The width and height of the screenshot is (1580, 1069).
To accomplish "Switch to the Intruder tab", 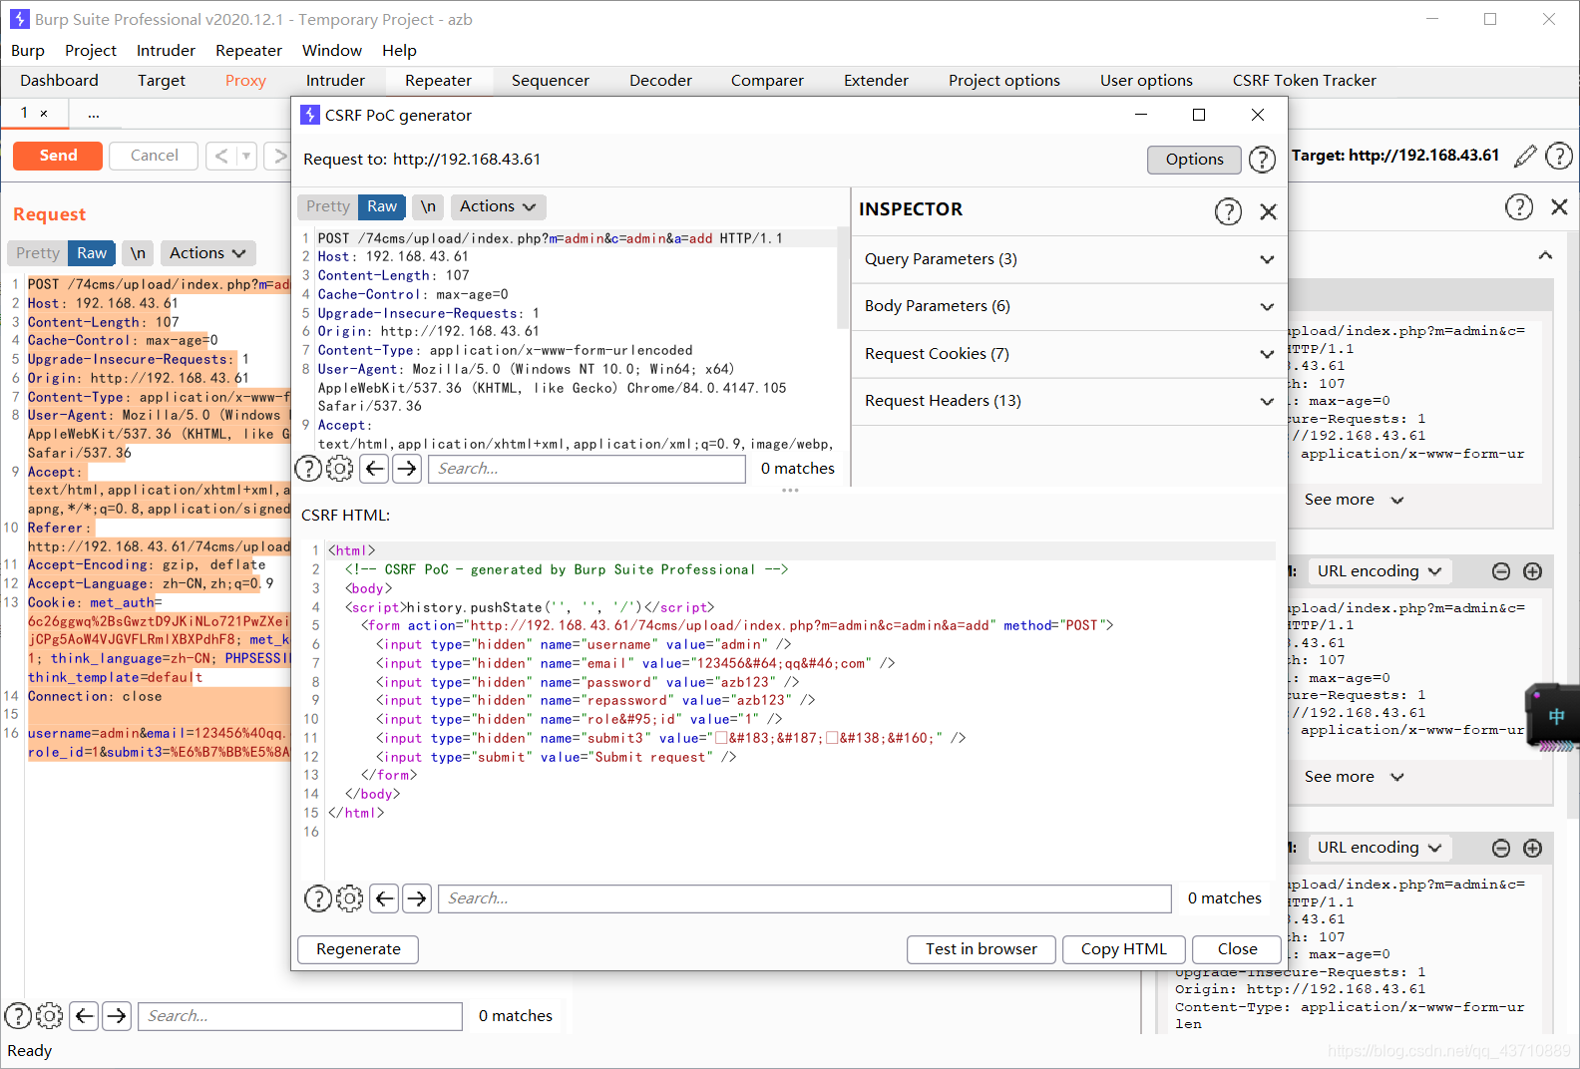I will [x=335, y=81].
